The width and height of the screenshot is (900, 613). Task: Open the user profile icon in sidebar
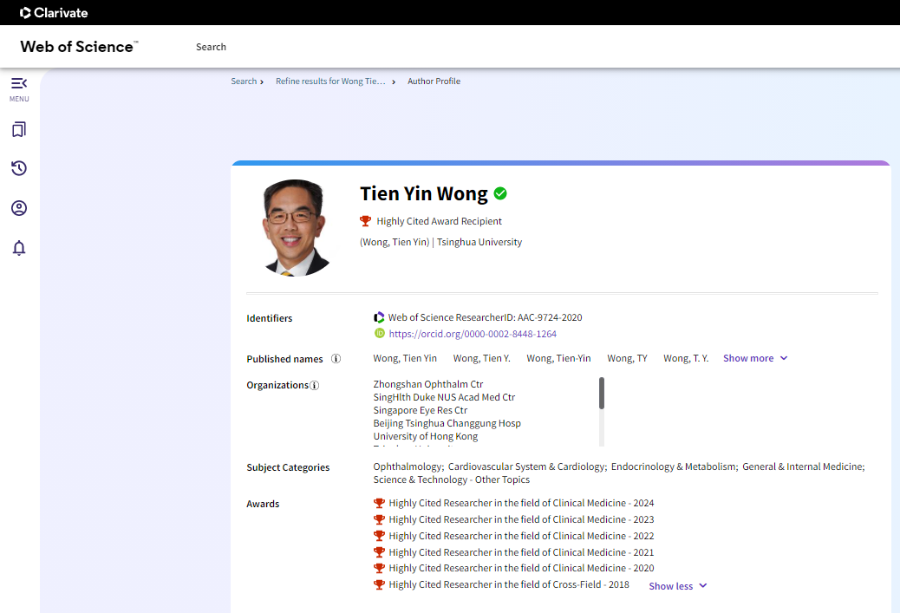click(19, 208)
